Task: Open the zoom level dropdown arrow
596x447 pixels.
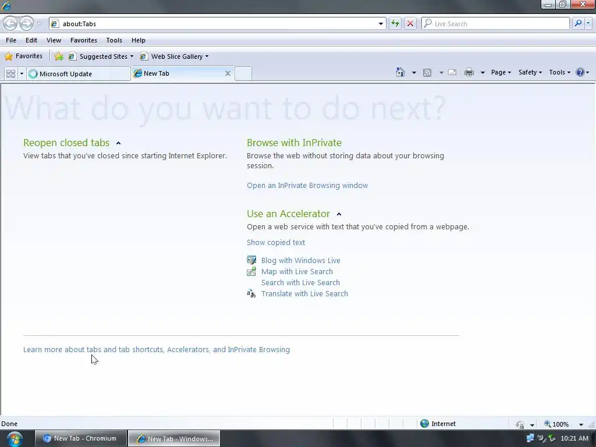Action: point(581,424)
